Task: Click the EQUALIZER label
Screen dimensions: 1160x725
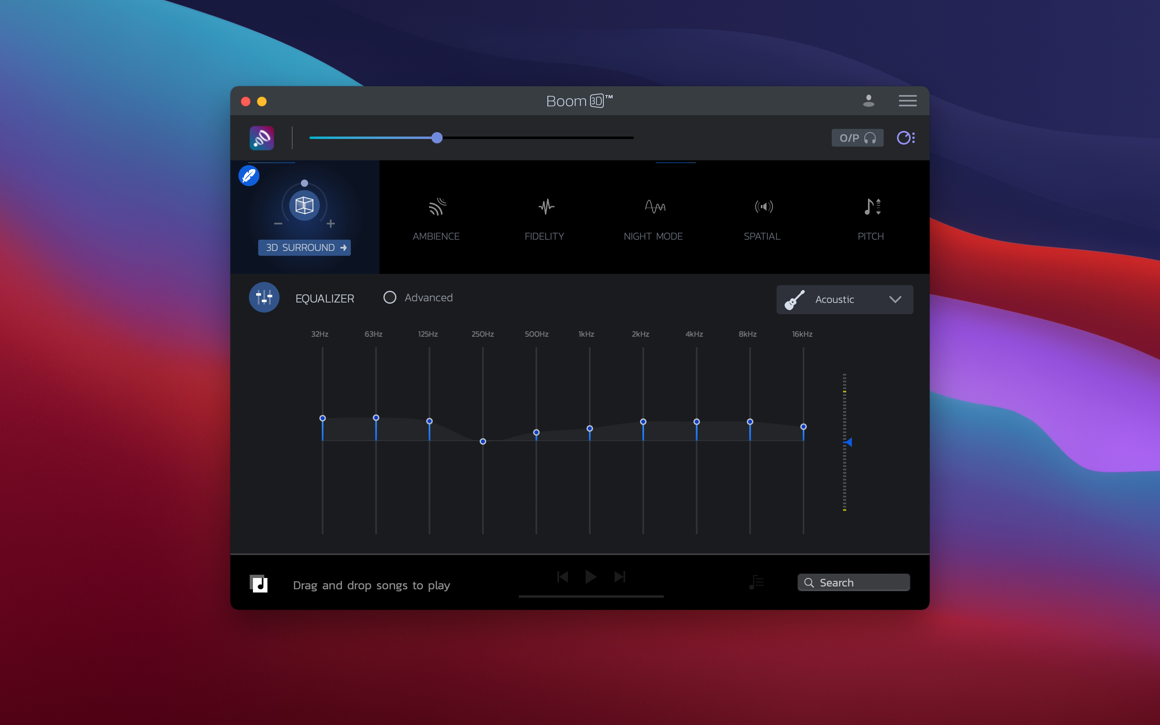Action: [x=325, y=298]
